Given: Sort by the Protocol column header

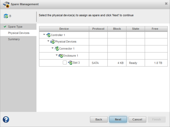Looking at the screenshot, I should pyautogui.click(x=98, y=29).
